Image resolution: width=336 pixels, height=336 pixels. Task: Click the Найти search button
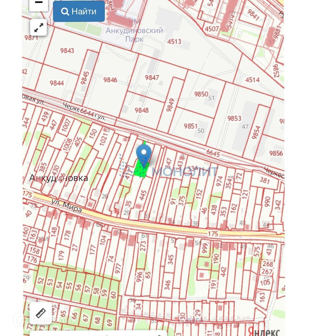tap(79, 11)
